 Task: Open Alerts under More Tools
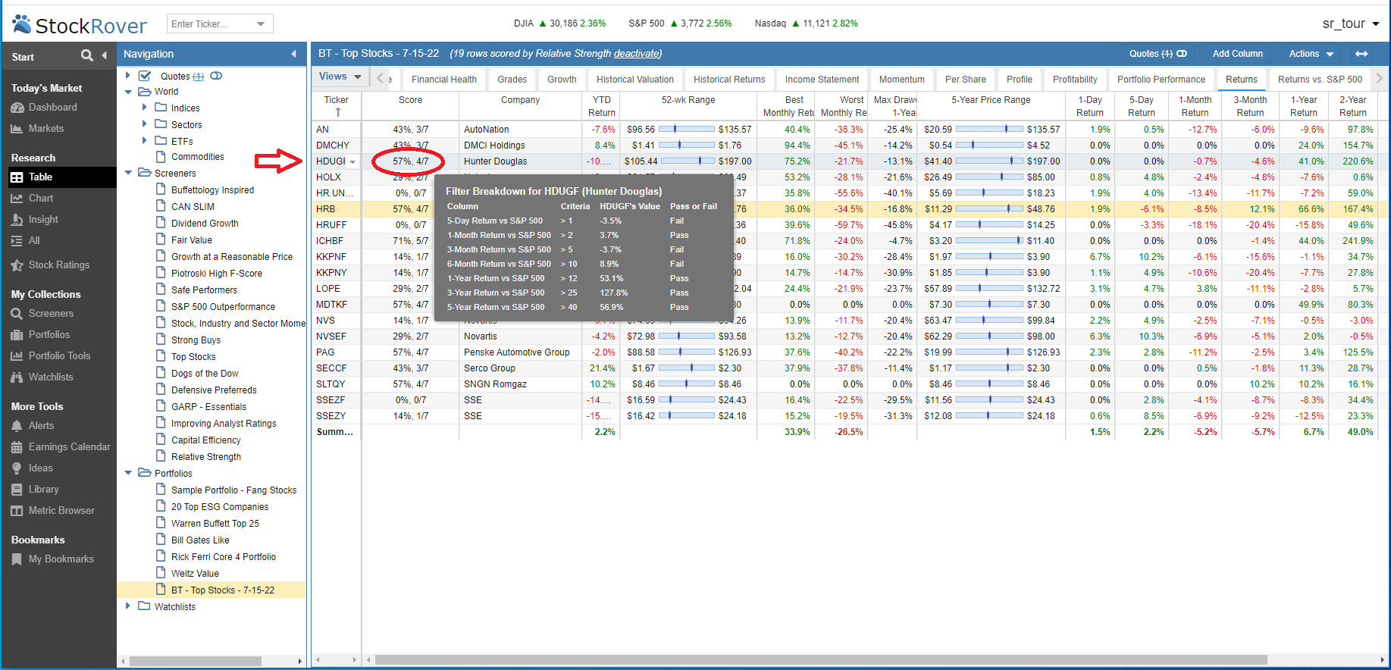pyautogui.click(x=33, y=426)
